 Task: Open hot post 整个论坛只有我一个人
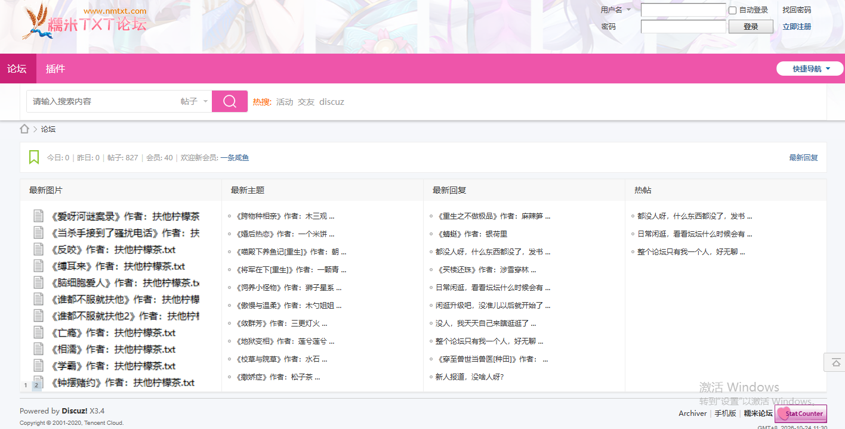[691, 252]
